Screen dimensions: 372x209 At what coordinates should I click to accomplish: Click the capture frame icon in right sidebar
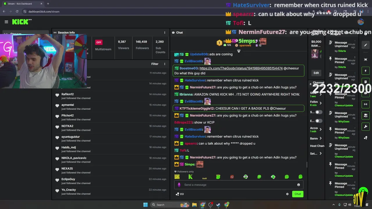pos(366,59)
